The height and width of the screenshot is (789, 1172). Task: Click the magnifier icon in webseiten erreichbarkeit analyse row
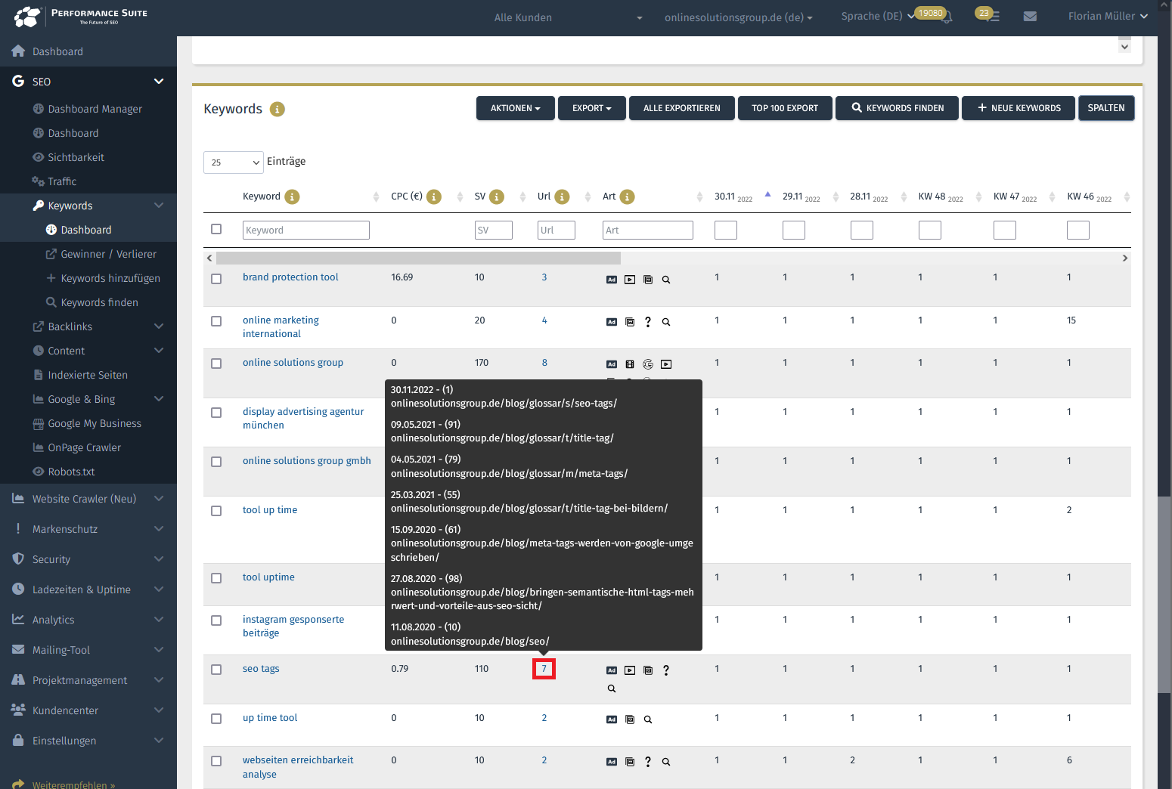(666, 762)
